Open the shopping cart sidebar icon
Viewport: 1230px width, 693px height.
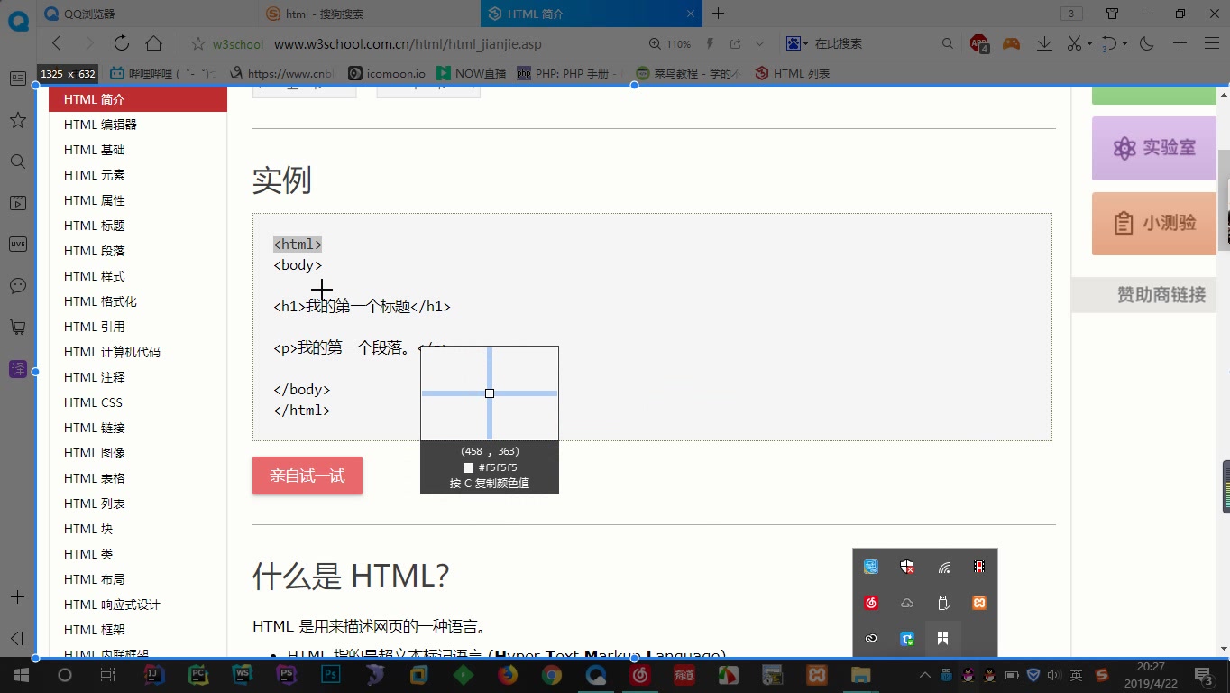click(18, 327)
